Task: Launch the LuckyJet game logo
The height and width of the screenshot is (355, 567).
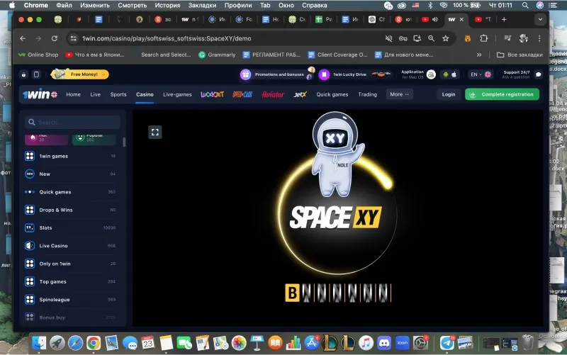Action: pyautogui.click(x=212, y=94)
